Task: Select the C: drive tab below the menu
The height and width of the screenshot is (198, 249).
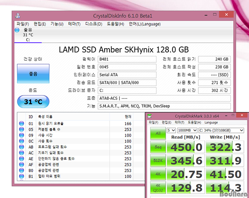Action: [28, 35]
